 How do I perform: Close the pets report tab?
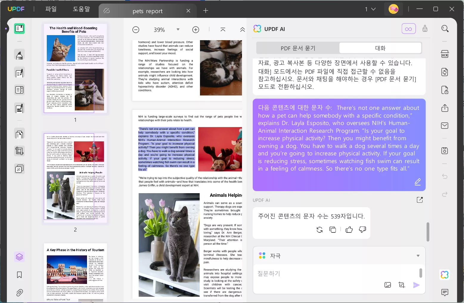[x=188, y=11]
